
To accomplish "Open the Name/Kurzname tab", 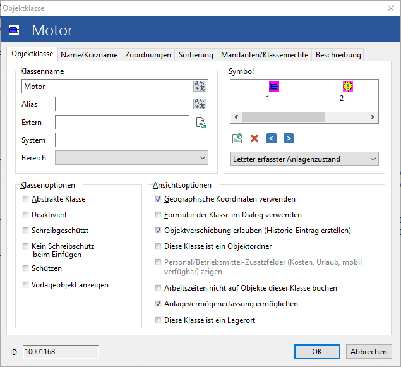I will click(89, 55).
